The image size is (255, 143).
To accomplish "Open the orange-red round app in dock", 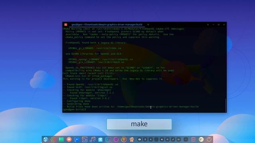I will (x=69, y=139).
